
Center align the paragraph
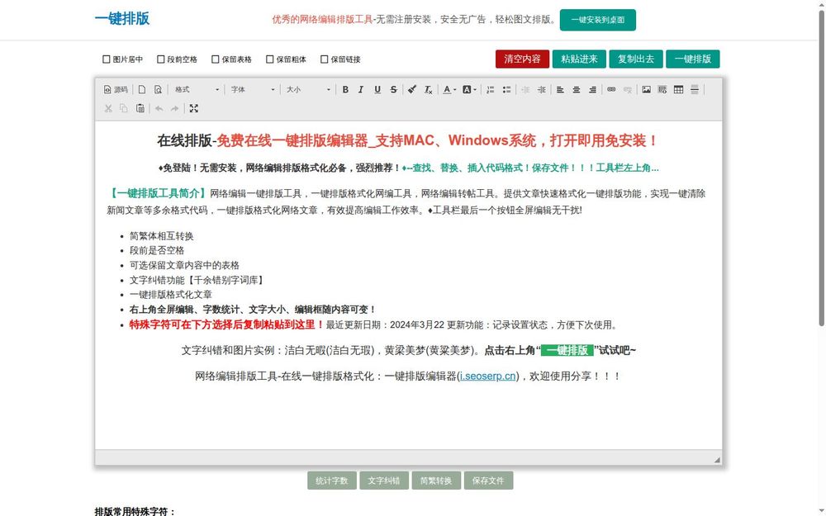click(575, 89)
